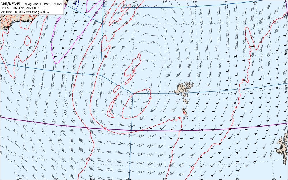Click the bottom-edge '10W' longitude label
The width and height of the screenshot is (288, 180).
(129, 179)
